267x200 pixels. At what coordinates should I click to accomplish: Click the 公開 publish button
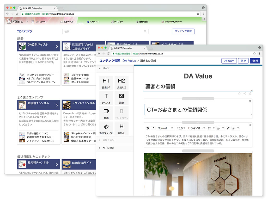[255, 61]
